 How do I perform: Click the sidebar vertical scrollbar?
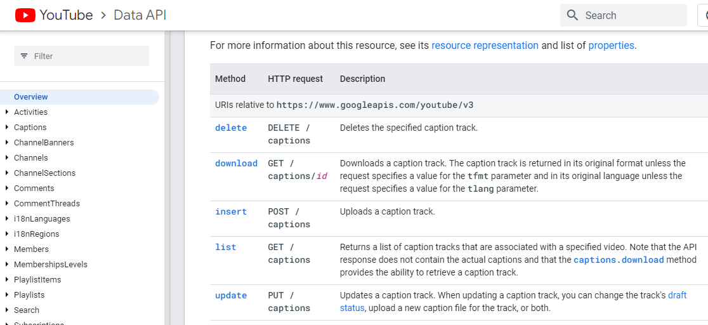[x=167, y=178]
